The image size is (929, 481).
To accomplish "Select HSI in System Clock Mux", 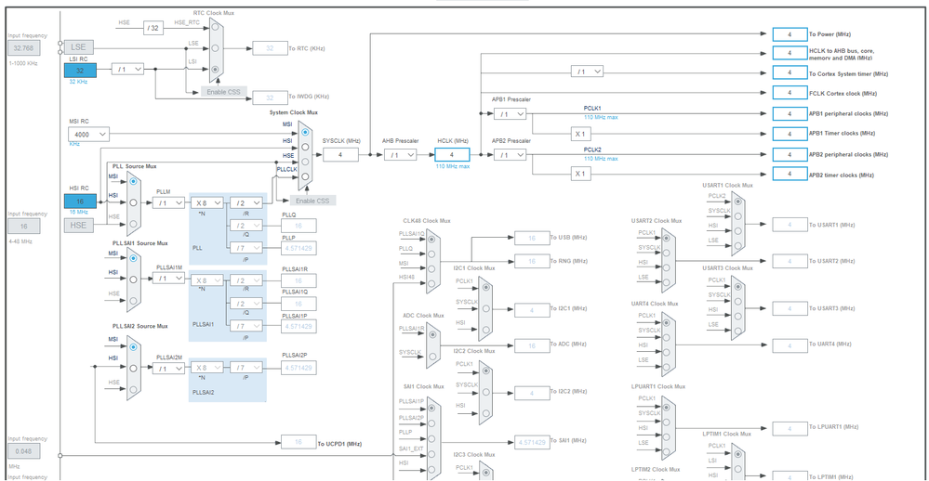I will [305, 147].
